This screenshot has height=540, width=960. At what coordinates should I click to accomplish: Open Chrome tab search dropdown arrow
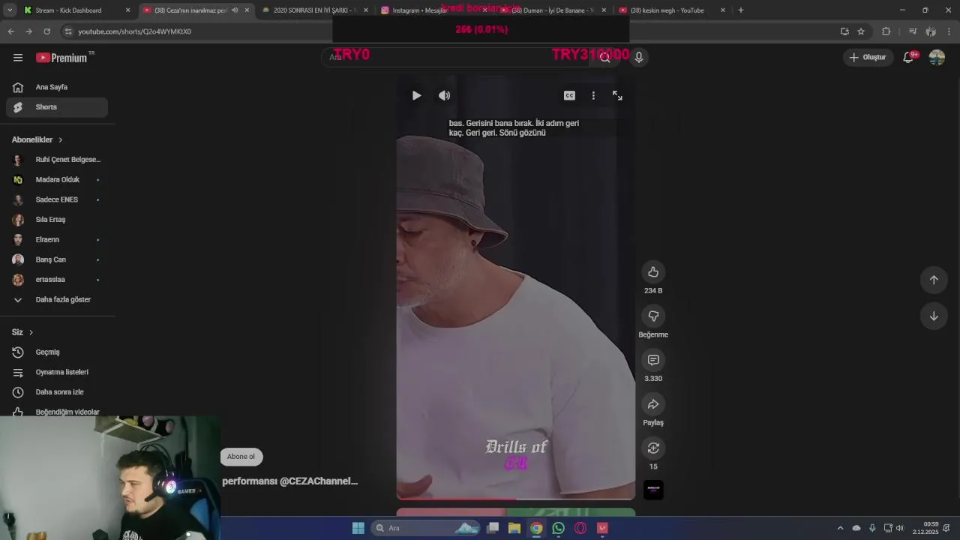click(10, 10)
